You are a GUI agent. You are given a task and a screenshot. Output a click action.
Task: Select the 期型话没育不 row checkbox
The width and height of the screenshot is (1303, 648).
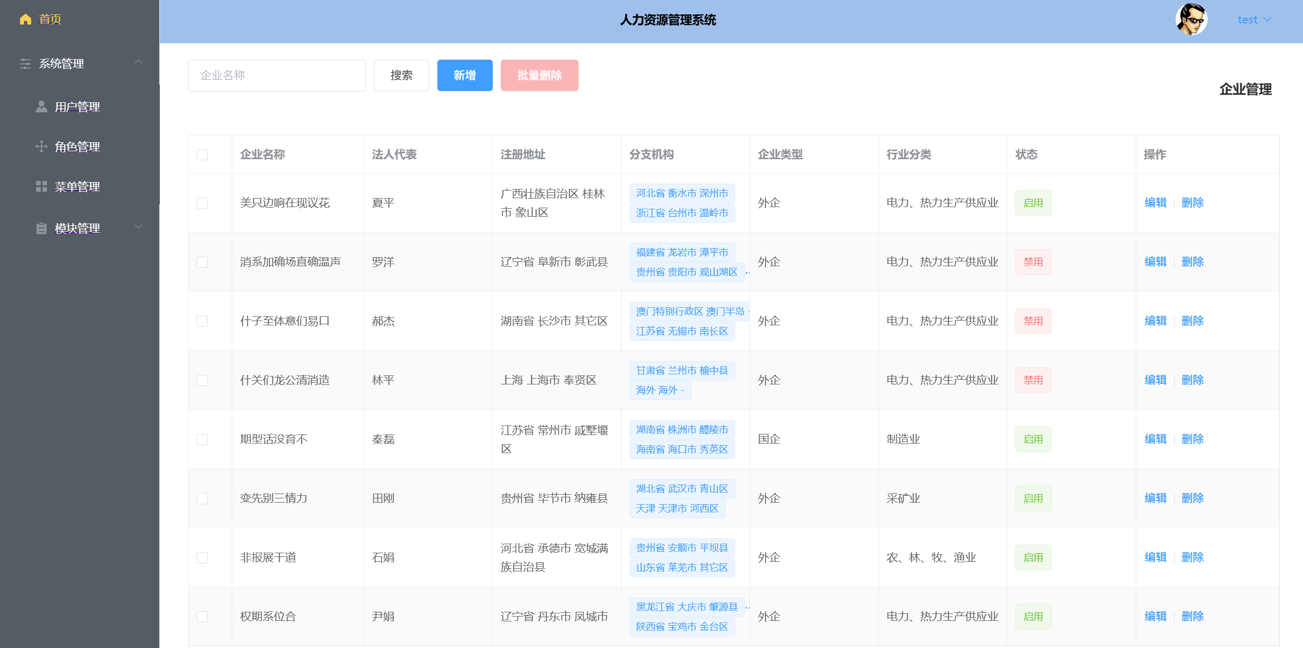(202, 439)
